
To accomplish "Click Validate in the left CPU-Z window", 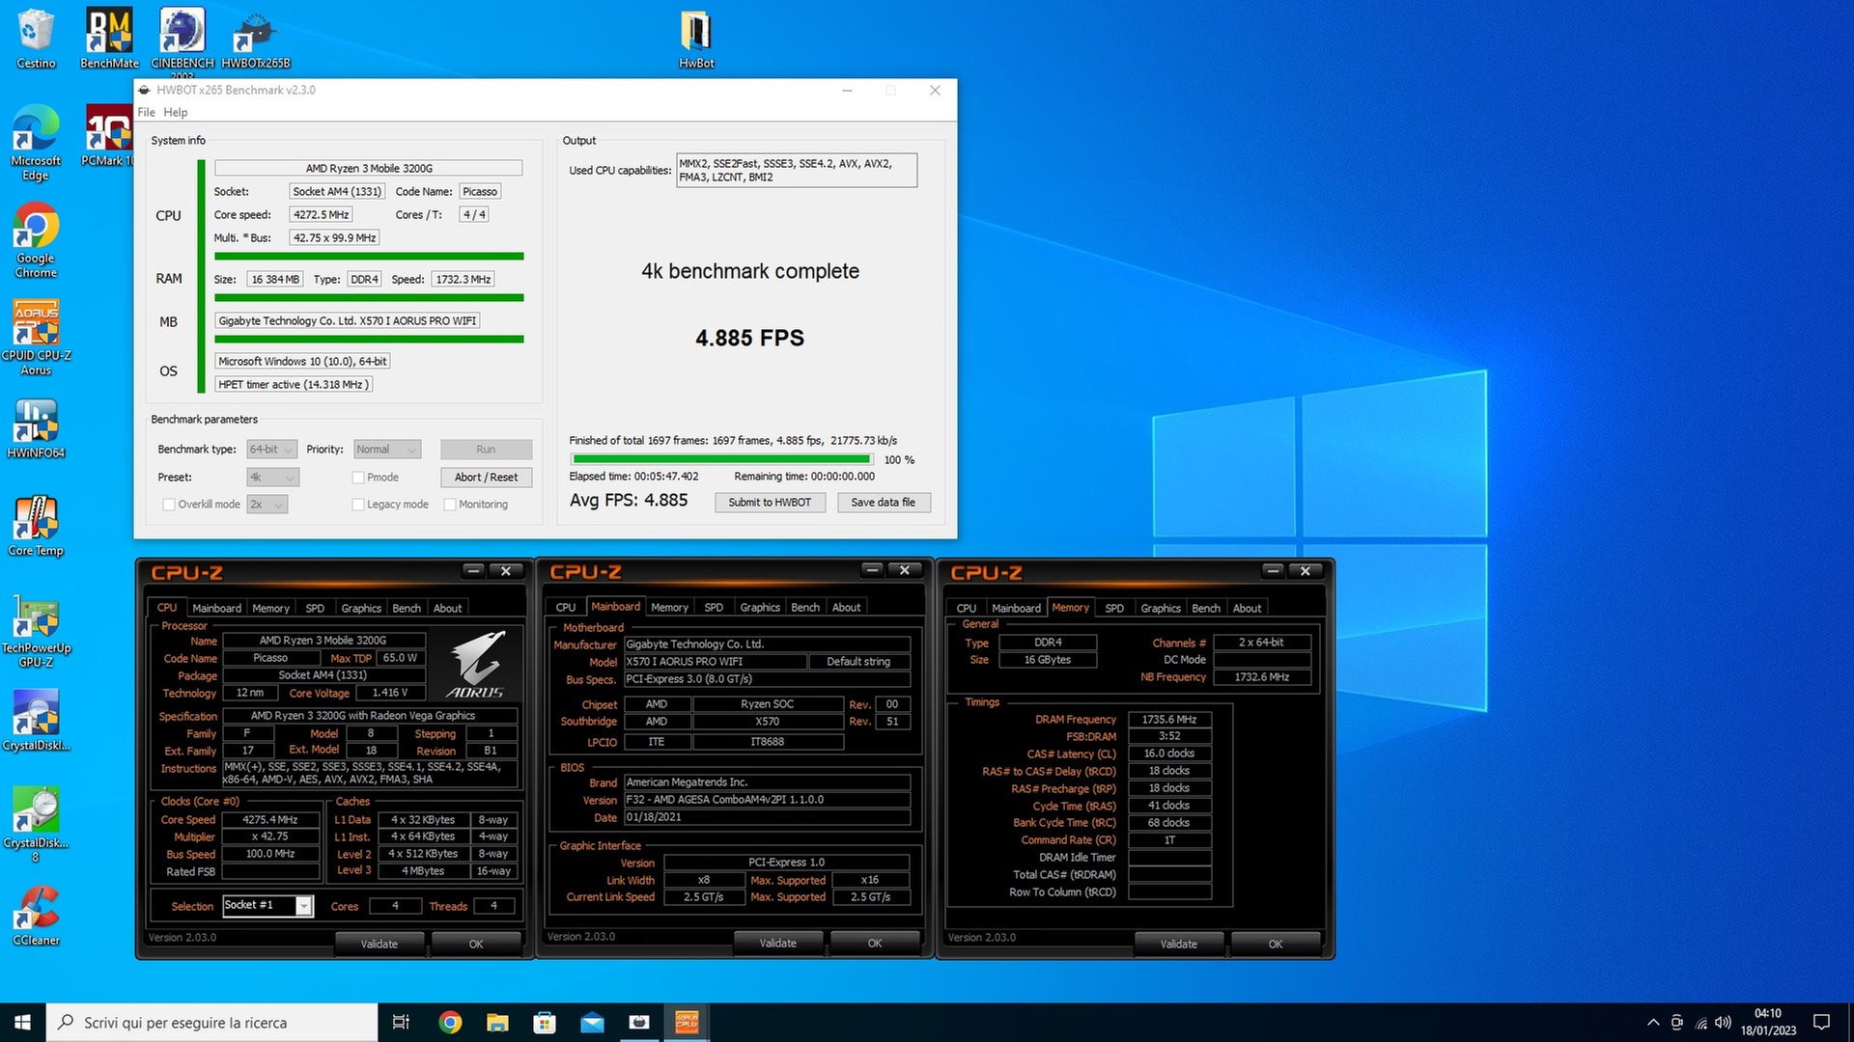I will coord(379,944).
